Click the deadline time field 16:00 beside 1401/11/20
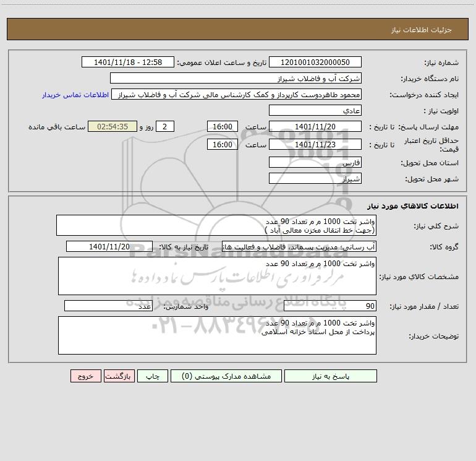This screenshot has width=476, height=461. click(222, 126)
